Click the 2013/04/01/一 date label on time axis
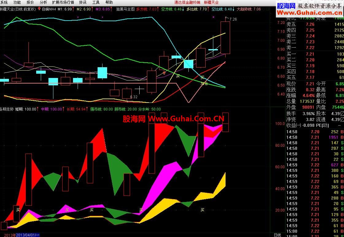 pos(28,235)
